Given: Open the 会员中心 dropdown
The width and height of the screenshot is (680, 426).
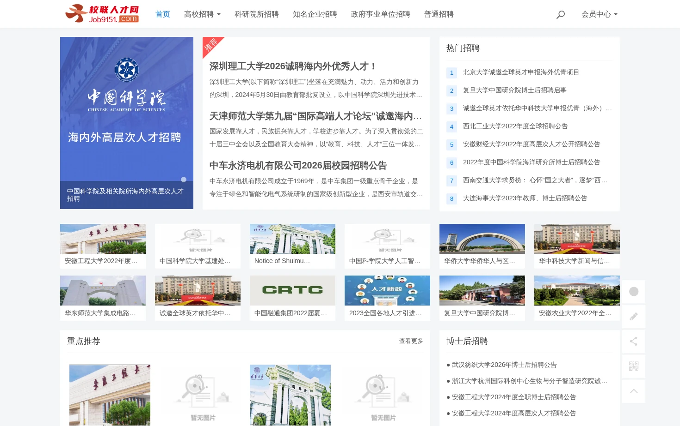Looking at the screenshot, I should [600, 14].
